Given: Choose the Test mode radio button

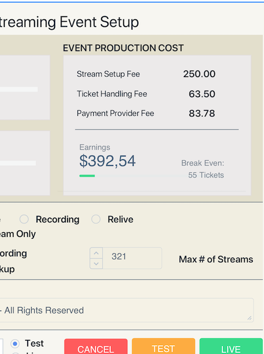Looking at the screenshot, I should pyautogui.click(x=15, y=343).
